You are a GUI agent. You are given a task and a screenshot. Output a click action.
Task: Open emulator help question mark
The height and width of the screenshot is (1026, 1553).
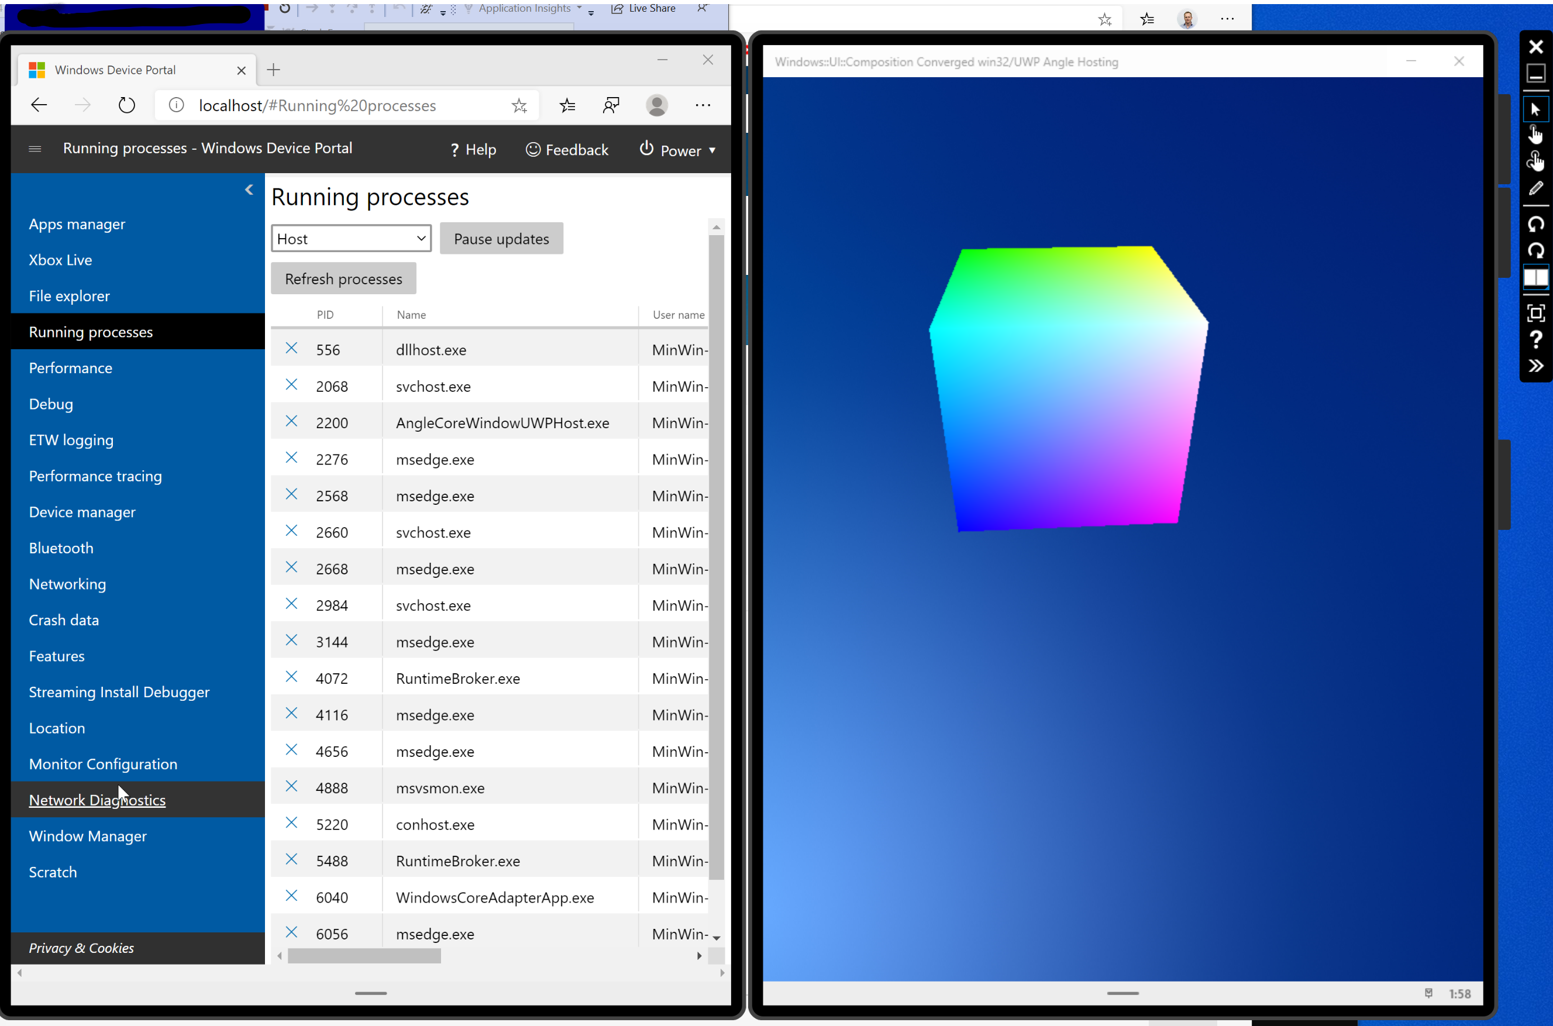pyautogui.click(x=1535, y=339)
